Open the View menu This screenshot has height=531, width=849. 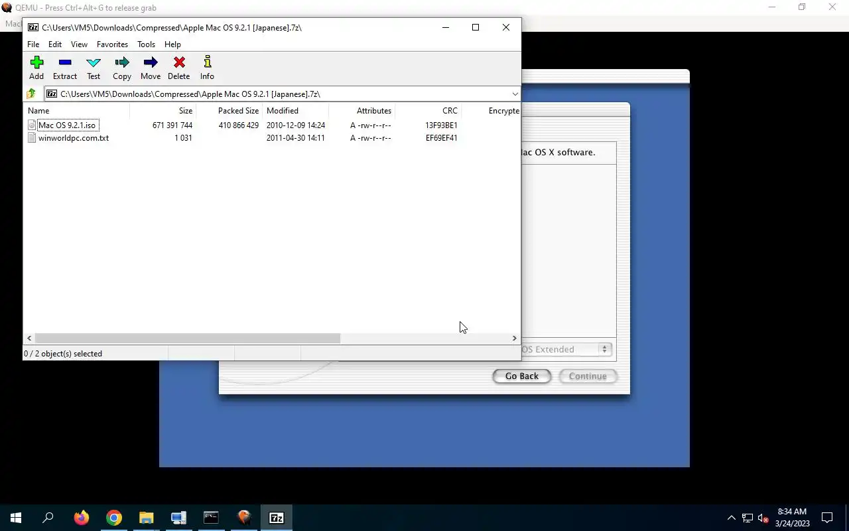[x=79, y=44]
